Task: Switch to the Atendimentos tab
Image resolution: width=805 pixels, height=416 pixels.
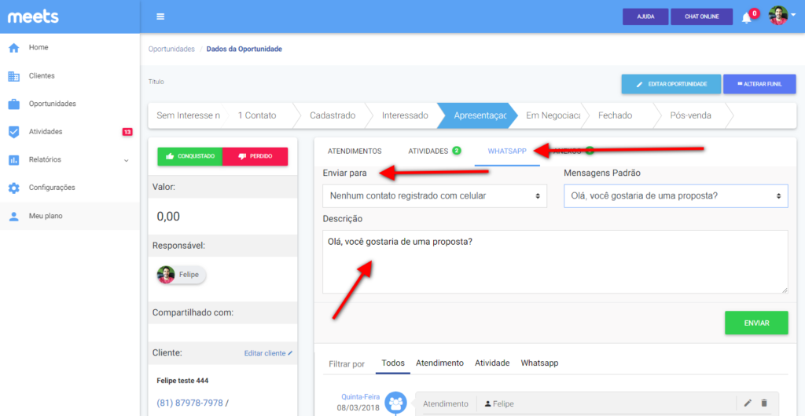Action: click(354, 151)
